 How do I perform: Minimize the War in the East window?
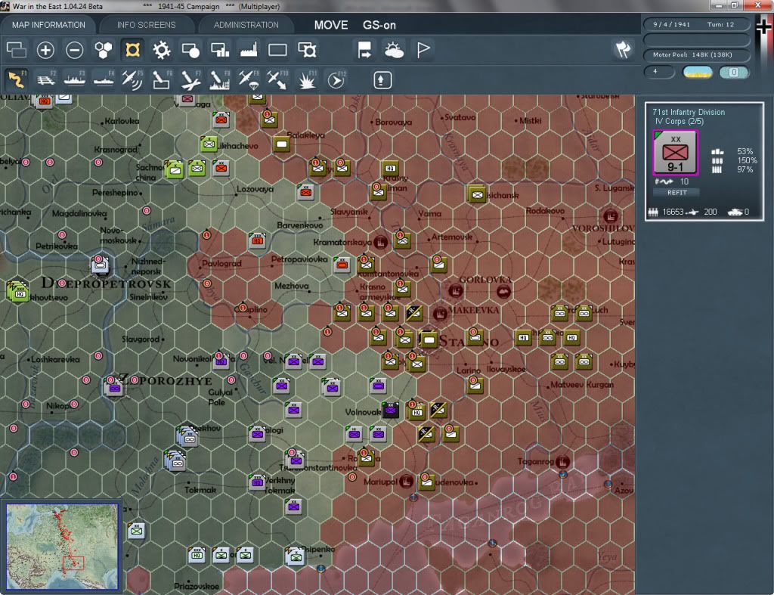718,5
